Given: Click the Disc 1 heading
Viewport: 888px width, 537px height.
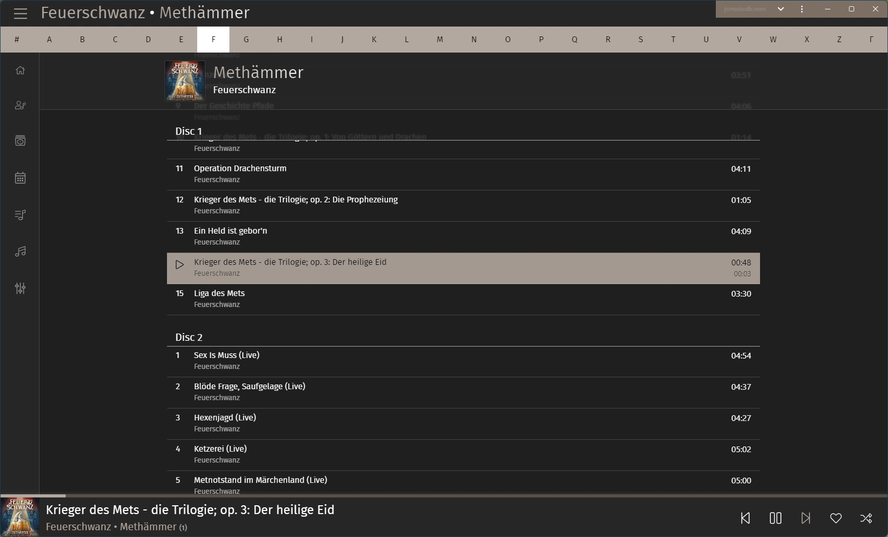Looking at the screenshot, I should [x=188, y=131].
